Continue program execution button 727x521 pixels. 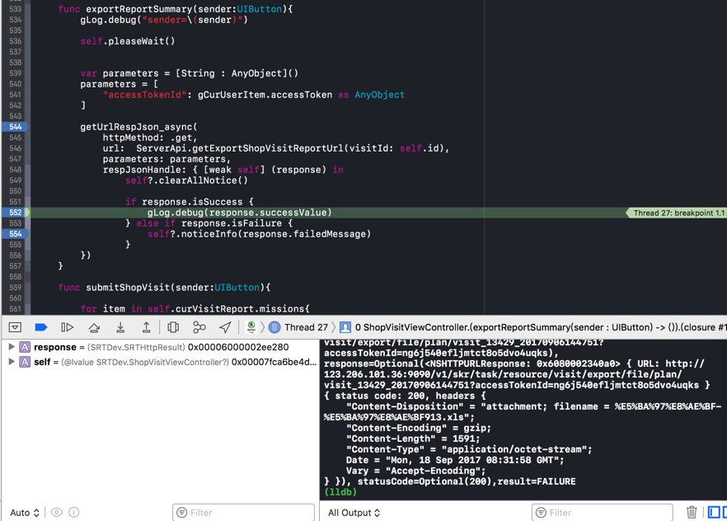click(68, 327)
